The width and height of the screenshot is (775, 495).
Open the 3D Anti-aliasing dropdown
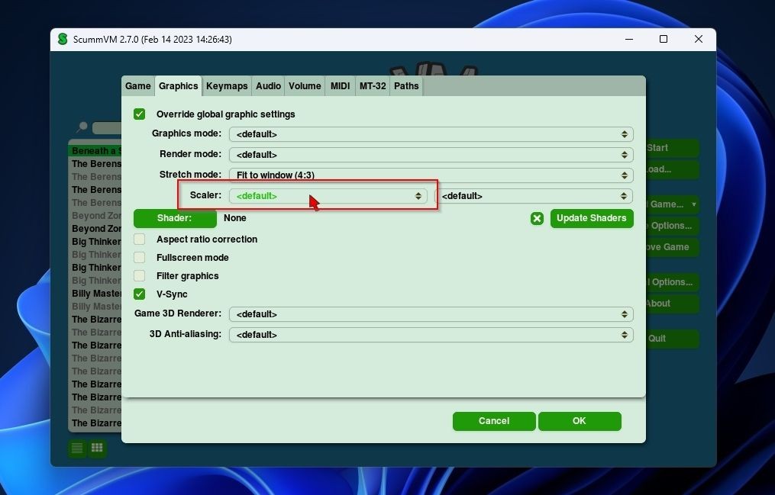coord(431,335)
